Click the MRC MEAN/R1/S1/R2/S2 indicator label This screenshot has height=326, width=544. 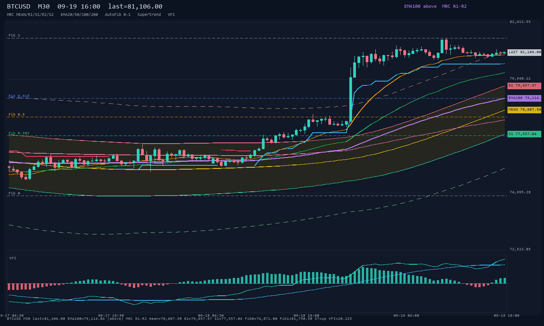[30, 15]
